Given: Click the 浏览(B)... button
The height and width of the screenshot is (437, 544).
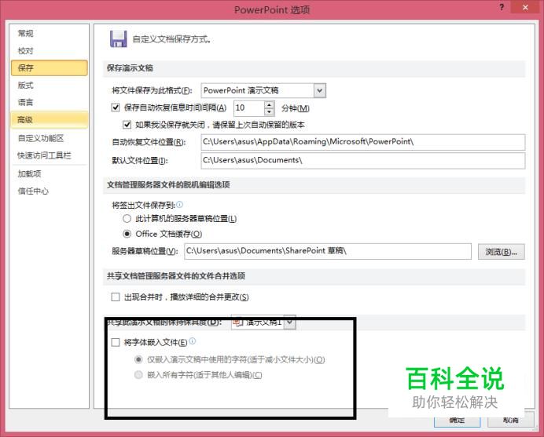Looking at the screenshot, I should coord(502,252).
